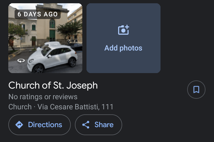Screen dimensions: 214x142
Task: Tap the share network icon
Action: tap(86, 125)
